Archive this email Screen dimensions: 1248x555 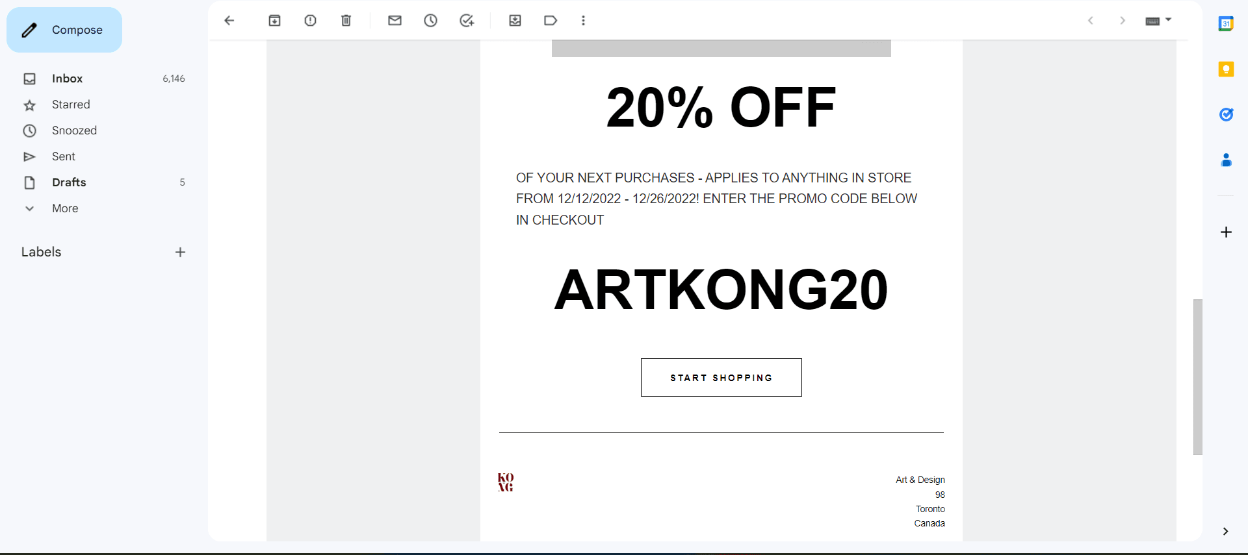[274, 21]
